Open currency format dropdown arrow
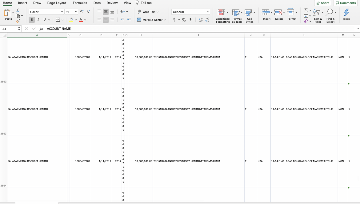 pyautogui.click(x=179, y=20)
